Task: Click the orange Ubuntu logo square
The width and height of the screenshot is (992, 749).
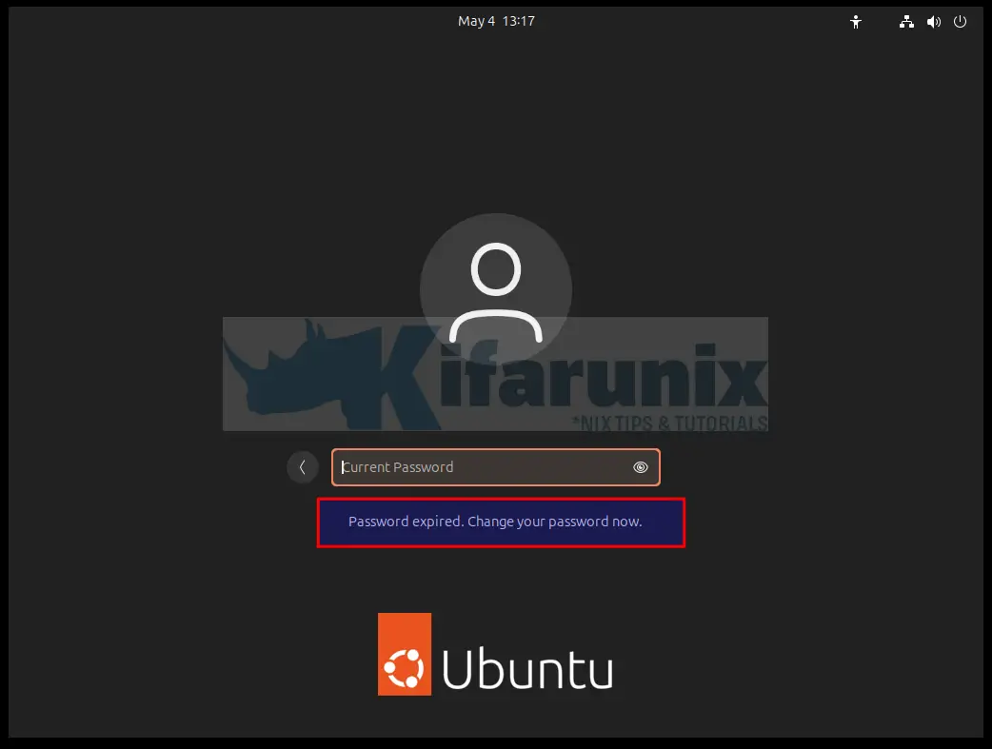Action: click(x=405, y=654)
